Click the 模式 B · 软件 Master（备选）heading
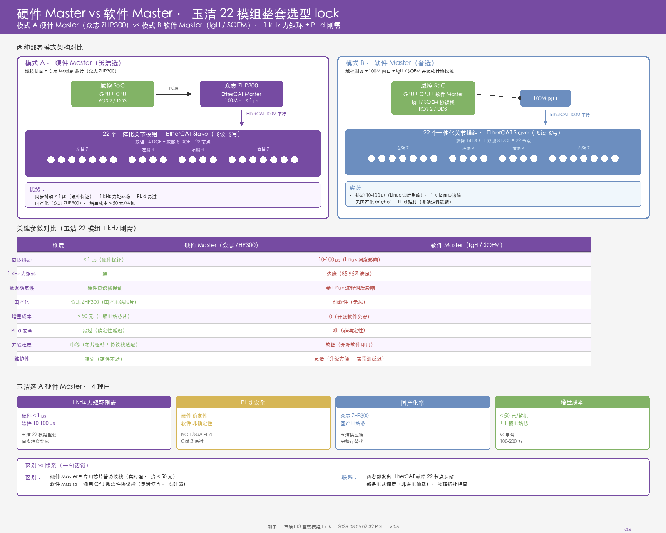This screenshot has height=533, width=666. 390,63
